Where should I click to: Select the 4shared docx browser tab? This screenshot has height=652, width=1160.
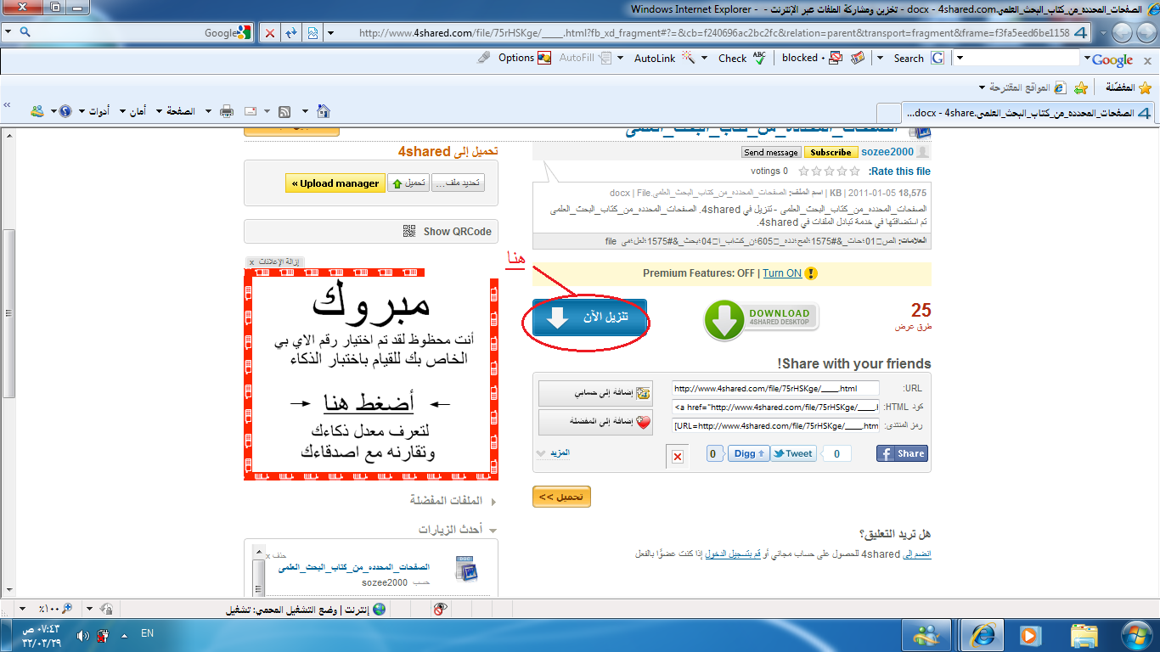(1028, 112)
